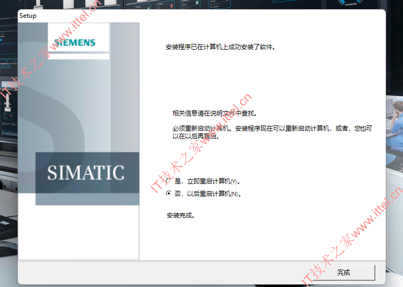The width and height of the screenshot is (403, 287).
Task: Click the '必须重新启动计算机' paragraph
Action: tap(272, 132)
